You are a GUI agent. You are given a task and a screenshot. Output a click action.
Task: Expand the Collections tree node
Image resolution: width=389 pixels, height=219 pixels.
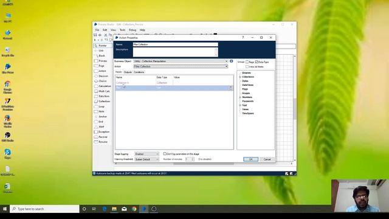[x=240, y=77]
